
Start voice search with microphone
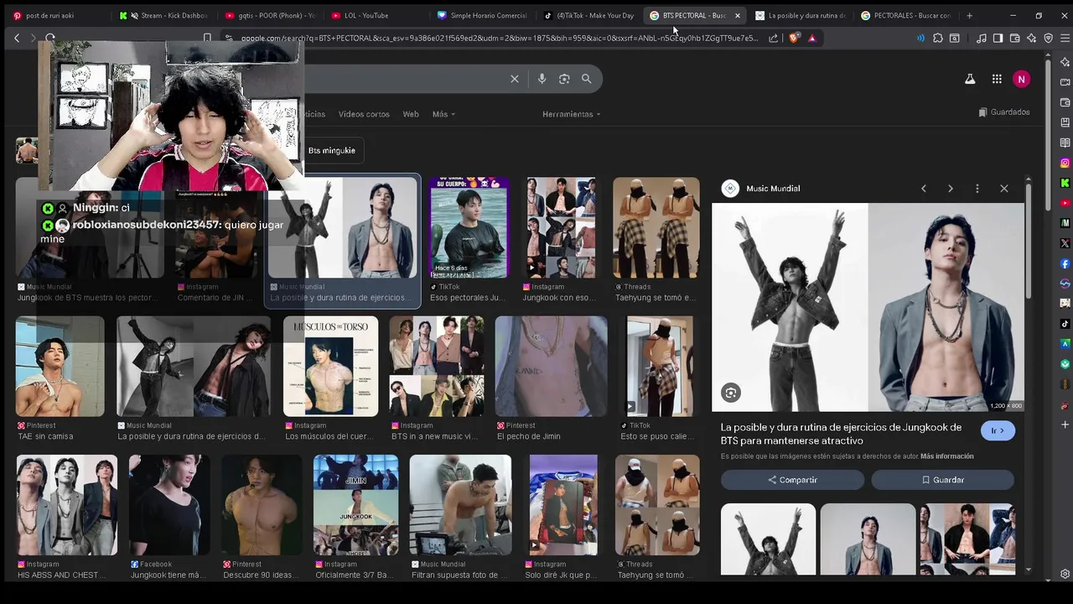(542, 79)
